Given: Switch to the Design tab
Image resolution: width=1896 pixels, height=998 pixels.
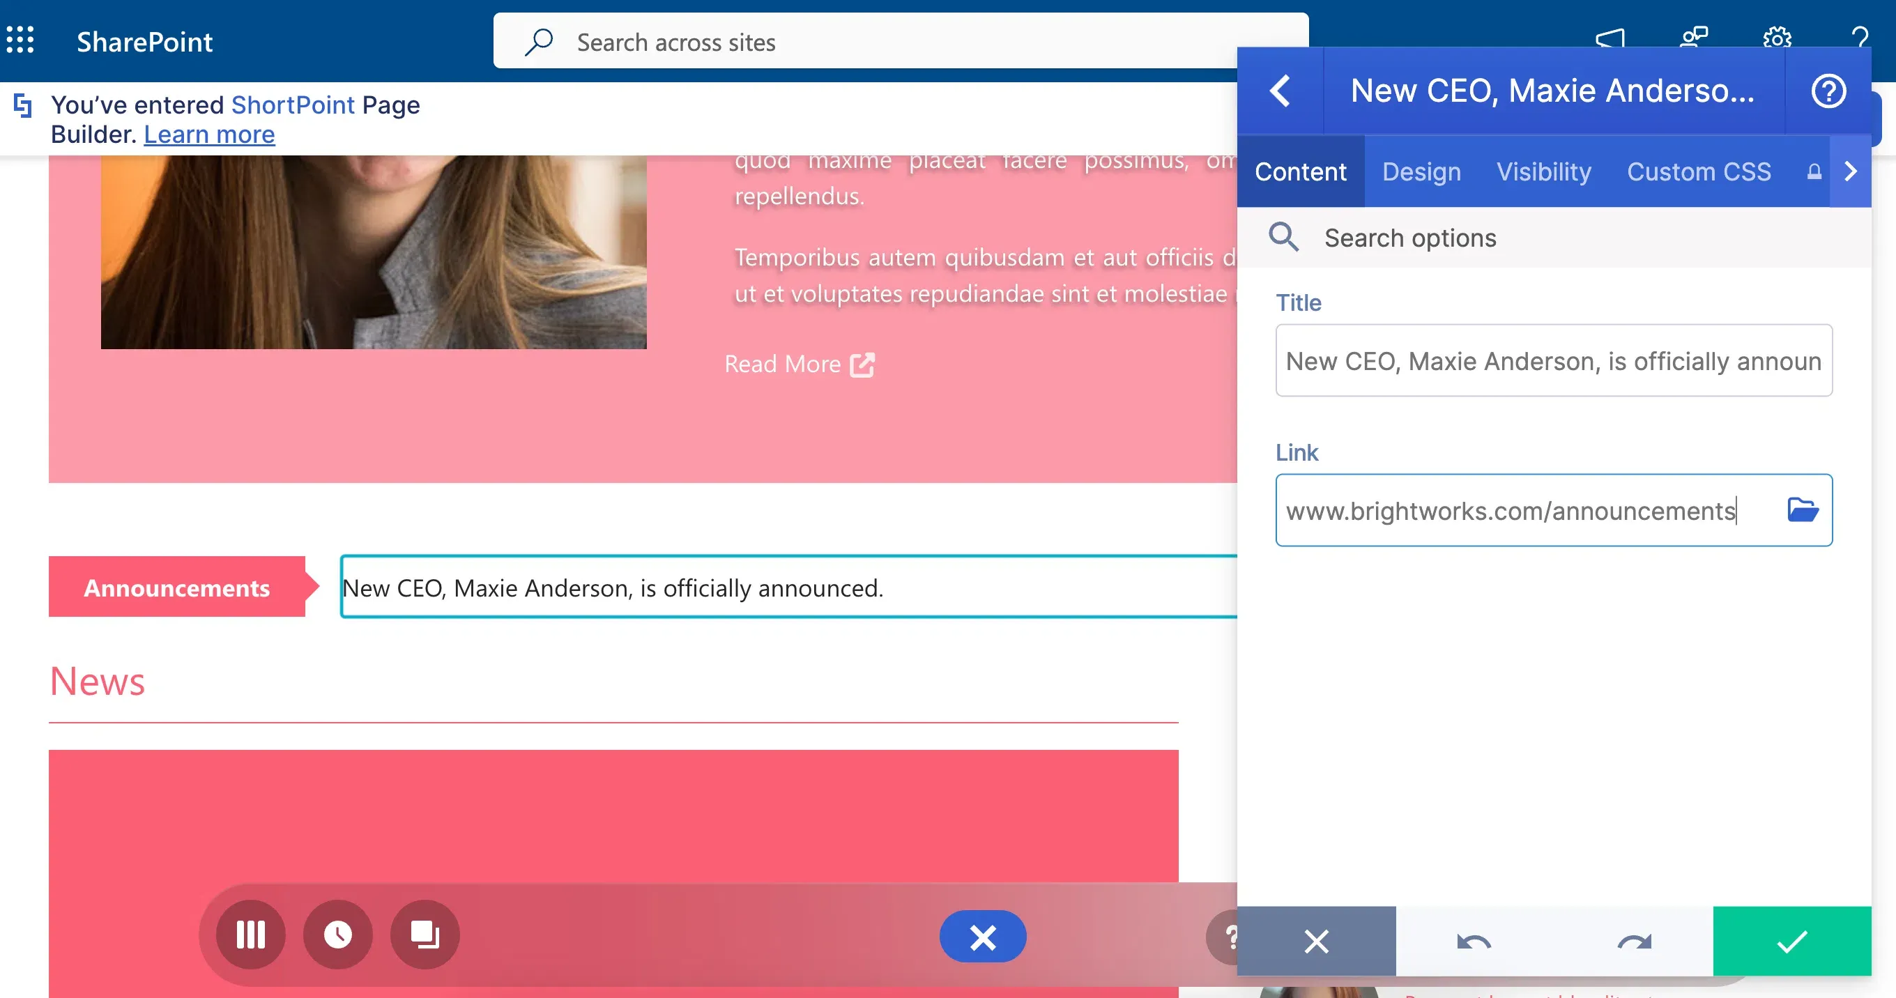Looking at the screenshot, I should (1421, 171).
